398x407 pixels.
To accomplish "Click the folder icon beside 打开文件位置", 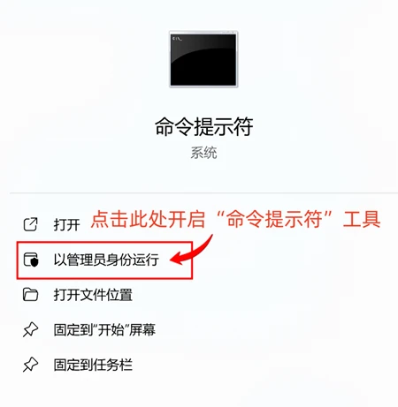I will point(30,295).
